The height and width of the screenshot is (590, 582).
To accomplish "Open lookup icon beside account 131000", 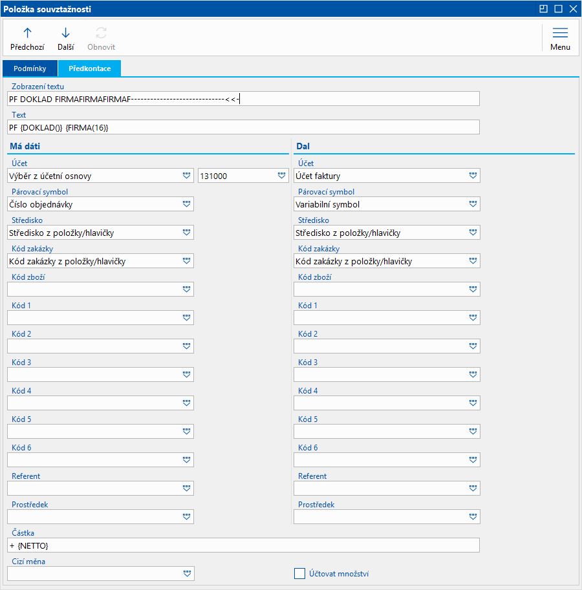I will 281,176.
